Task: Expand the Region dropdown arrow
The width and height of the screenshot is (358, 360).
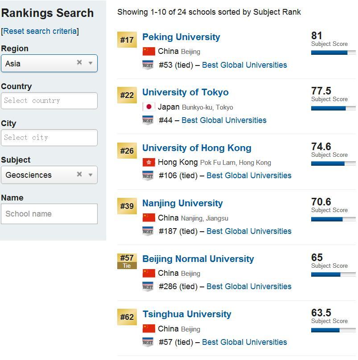Action: [91, 63]
